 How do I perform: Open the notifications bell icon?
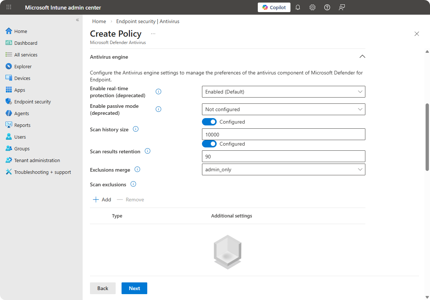pyautogui.click(x=298, y=7)
